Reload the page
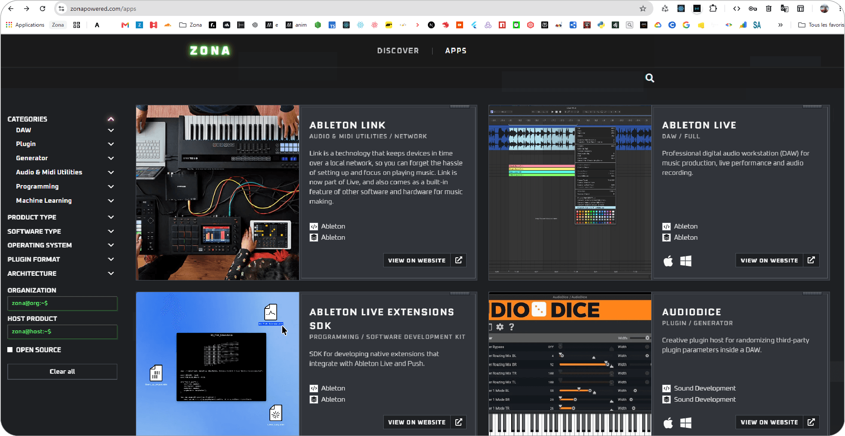The height and width of the screenshot is (436, 845). [x=43, y=9]
